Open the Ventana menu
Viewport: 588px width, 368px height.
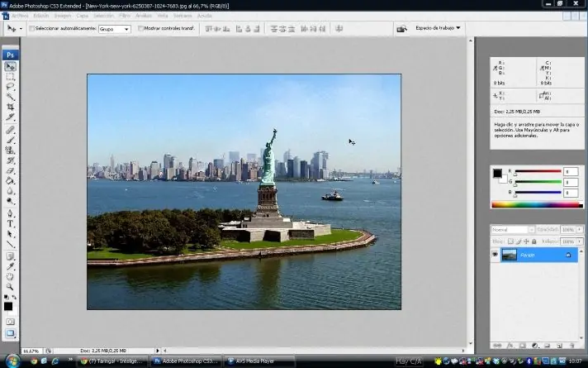(x=183, y=16)
